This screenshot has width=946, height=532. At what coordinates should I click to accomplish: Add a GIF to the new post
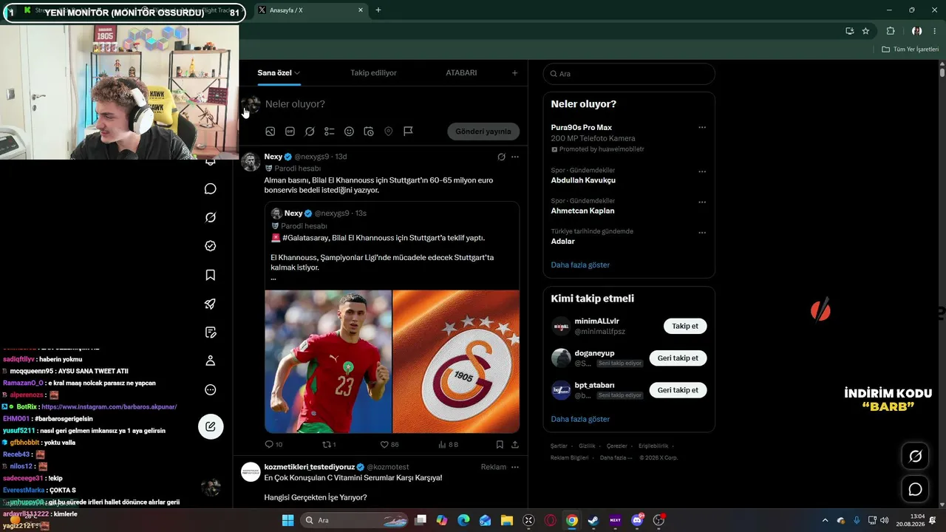[290, 132]
